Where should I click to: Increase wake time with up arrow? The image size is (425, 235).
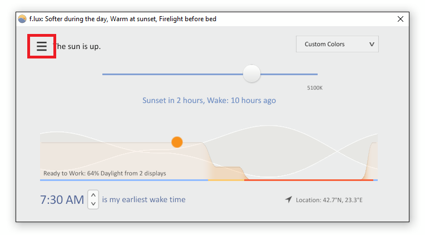click(93, 195)
